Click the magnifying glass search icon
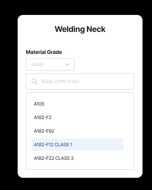152x190 pixels. [34, 81]
